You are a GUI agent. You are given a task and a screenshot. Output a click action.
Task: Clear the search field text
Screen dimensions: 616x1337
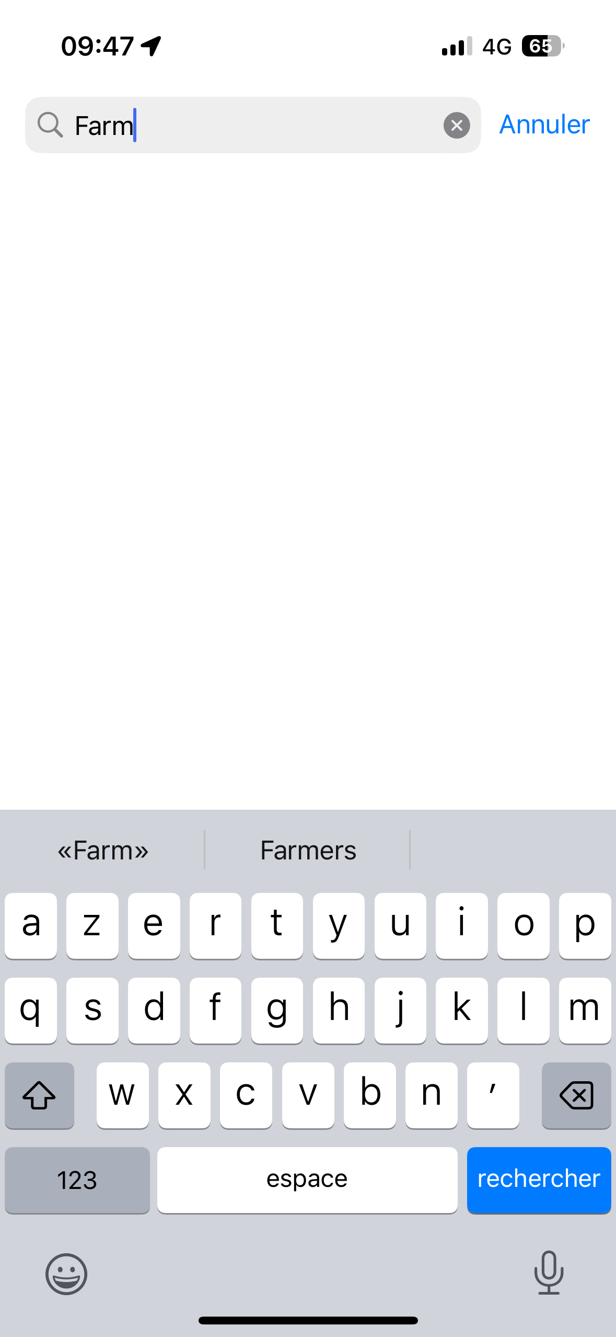(x=457, y=126)
